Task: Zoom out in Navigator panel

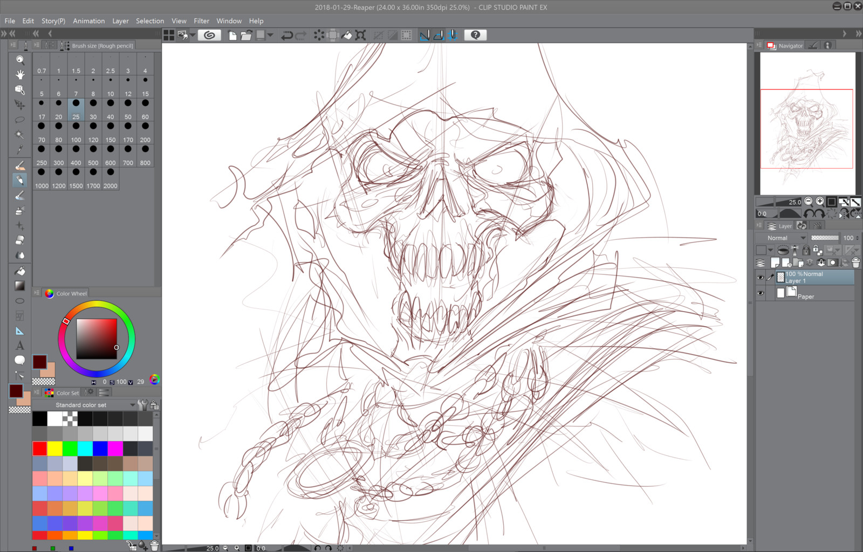Action: [x=808, y=201]
